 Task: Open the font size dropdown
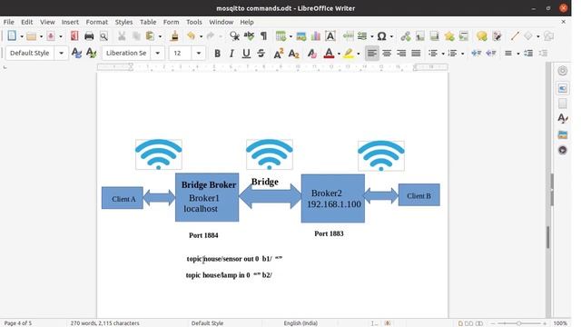click(199, 54)
